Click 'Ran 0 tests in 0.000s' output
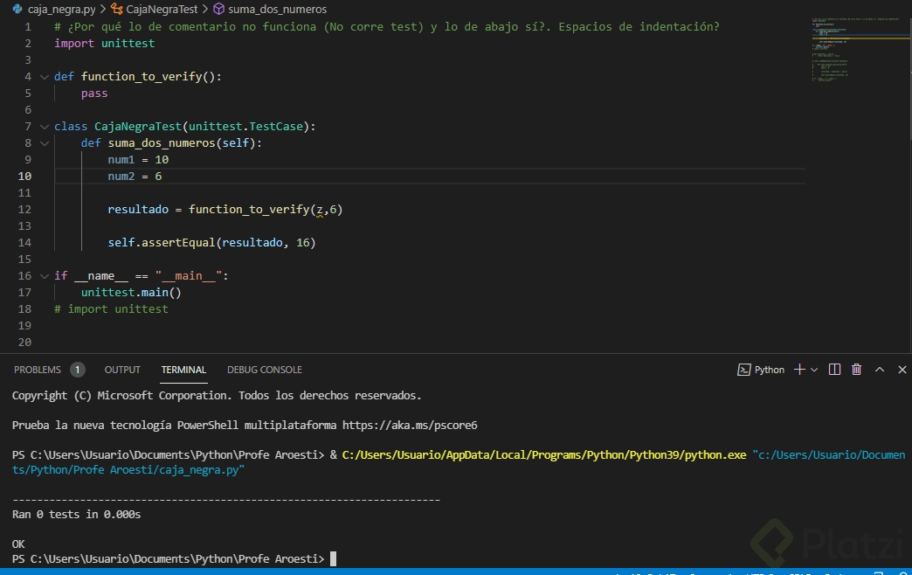This screenshot has width=912, height=575. tap(76, 515)
